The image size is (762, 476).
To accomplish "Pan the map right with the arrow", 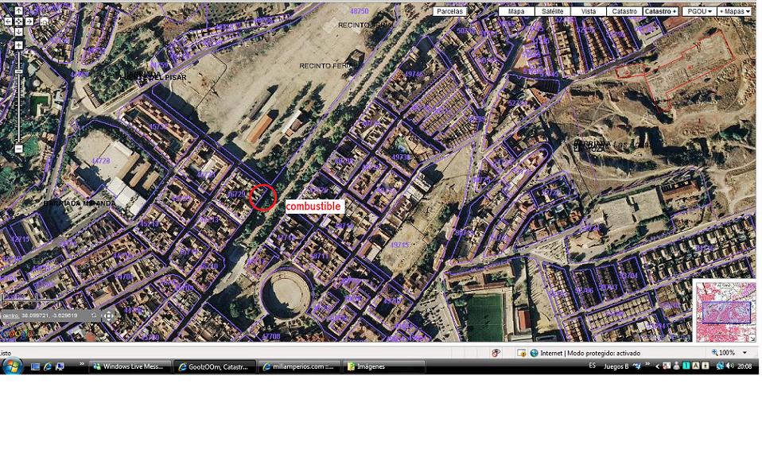I will point(29,21).
